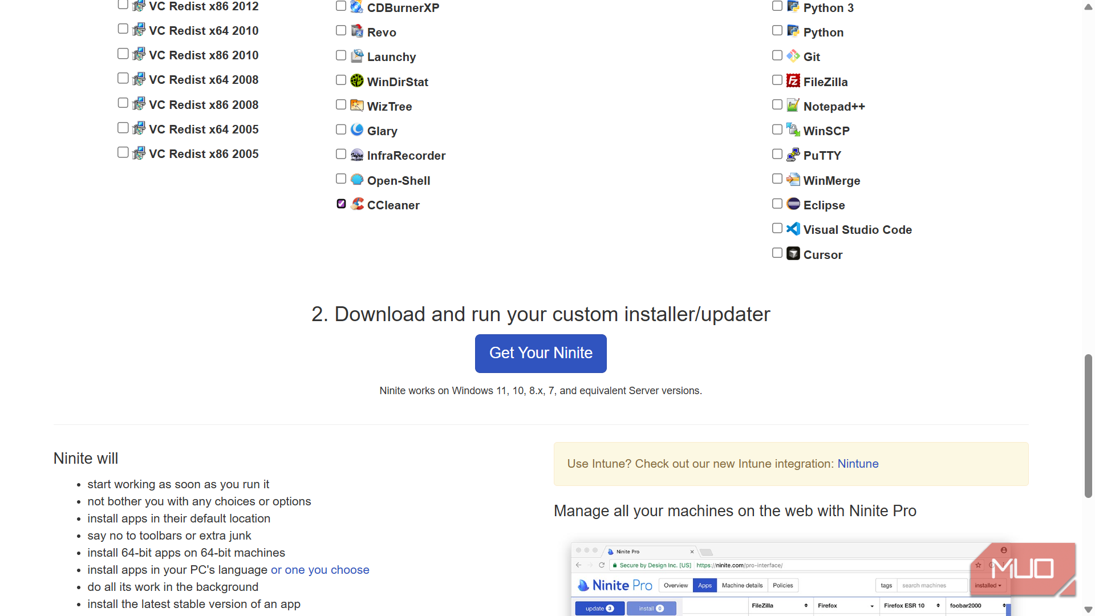Click the WinDirStat app icon

coord(357,80)
